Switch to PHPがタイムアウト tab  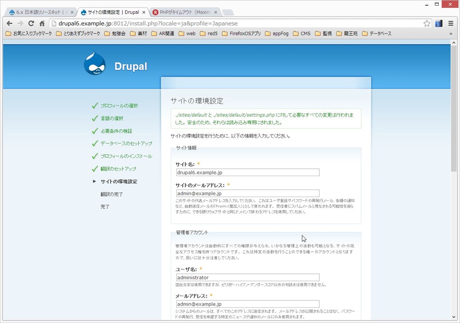click(185, 12)
